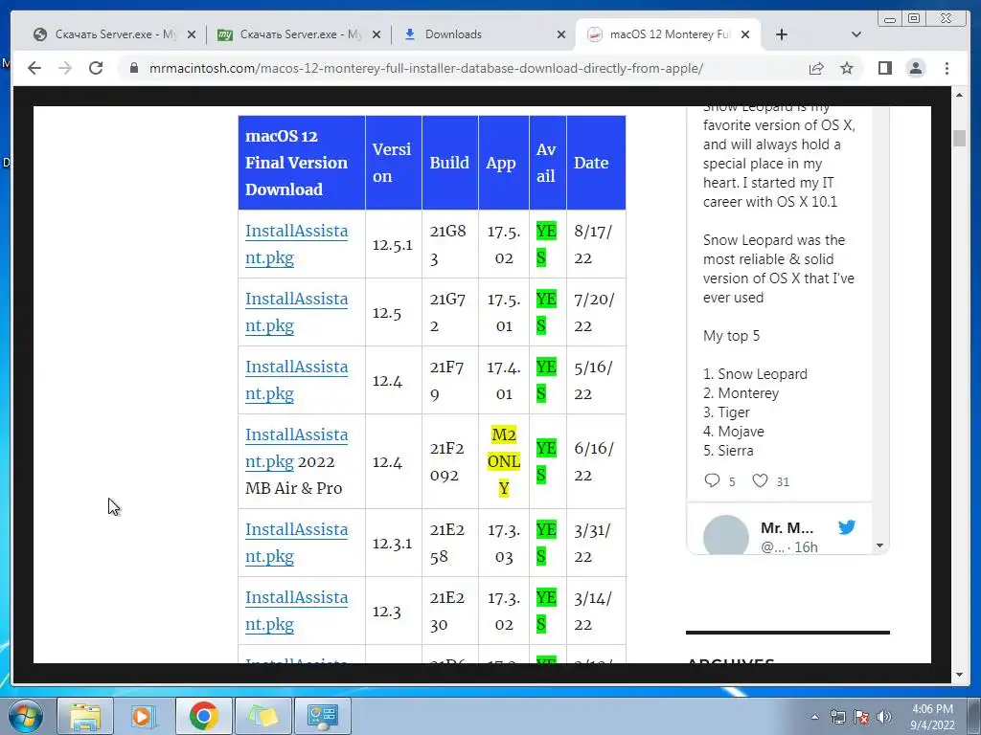Click the volume speaker tray icon
Image resolution: width=981 pixels, height=735 pixels.
884,717
